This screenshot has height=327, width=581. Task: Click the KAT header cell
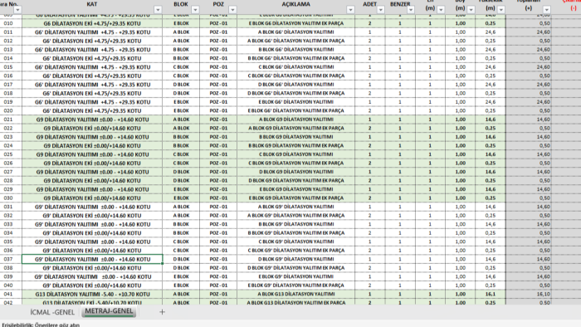coord(92,7)
